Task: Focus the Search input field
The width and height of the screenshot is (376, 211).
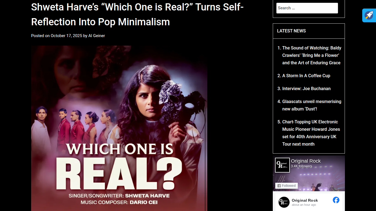Action: [x=307, y=8]
